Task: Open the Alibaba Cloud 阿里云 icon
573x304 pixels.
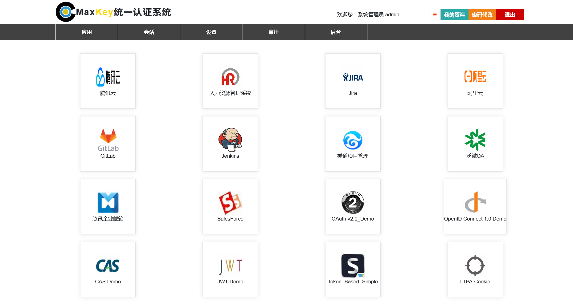Action: click(475, 76)
